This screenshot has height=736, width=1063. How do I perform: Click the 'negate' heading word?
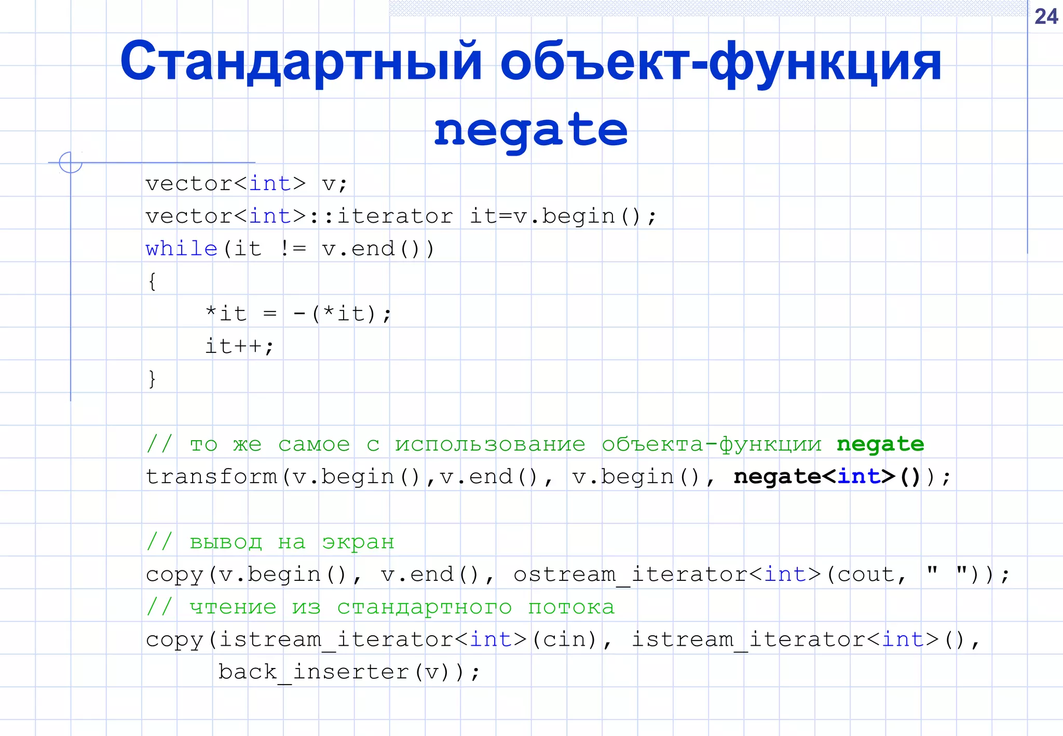tap(530, 132)
